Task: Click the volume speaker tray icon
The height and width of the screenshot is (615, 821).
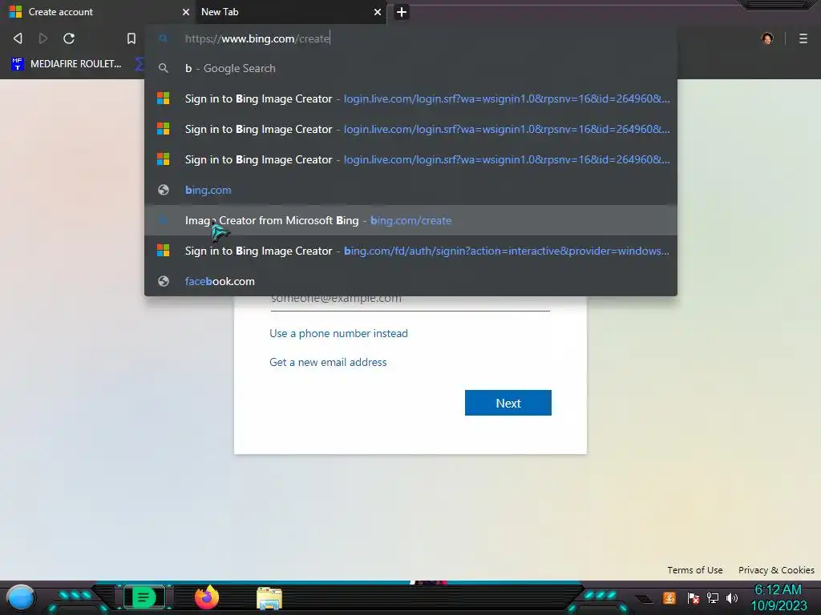Action: [732, 597]
